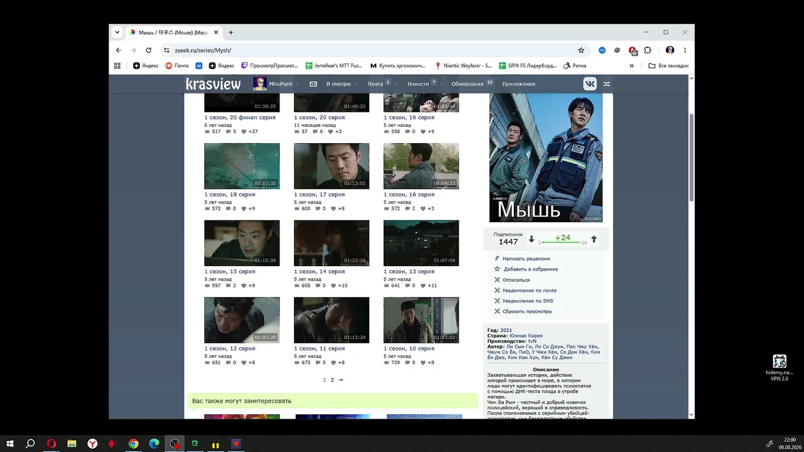Go back with the browser back arrow

pyautogui.click(x=119, y=50)
